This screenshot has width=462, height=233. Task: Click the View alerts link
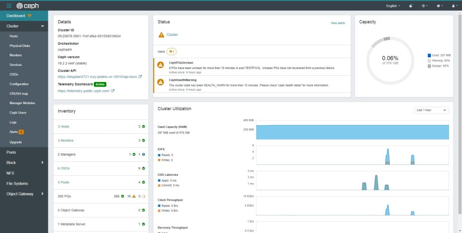pos(337,23)
